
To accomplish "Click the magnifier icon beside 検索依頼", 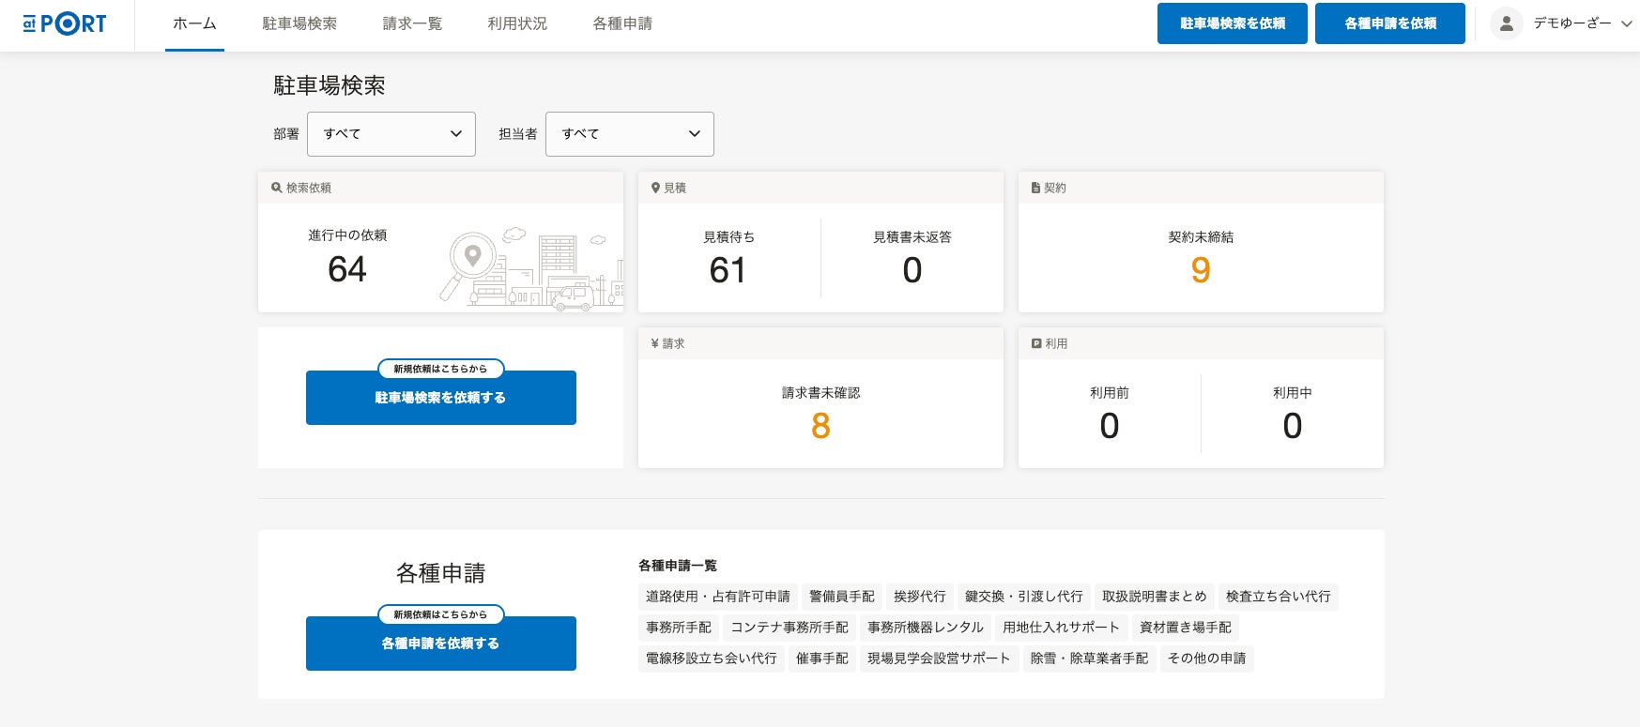I will (x=277, y=188).
